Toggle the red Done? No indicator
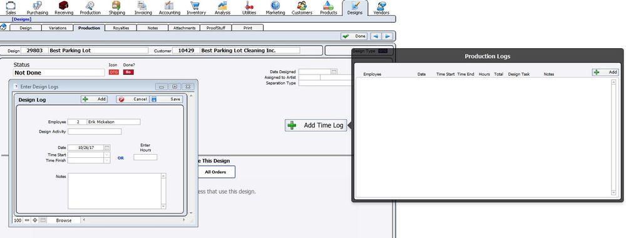Image resolution: width=626 pixels, height=238 pixels. (x=128, y=72)
